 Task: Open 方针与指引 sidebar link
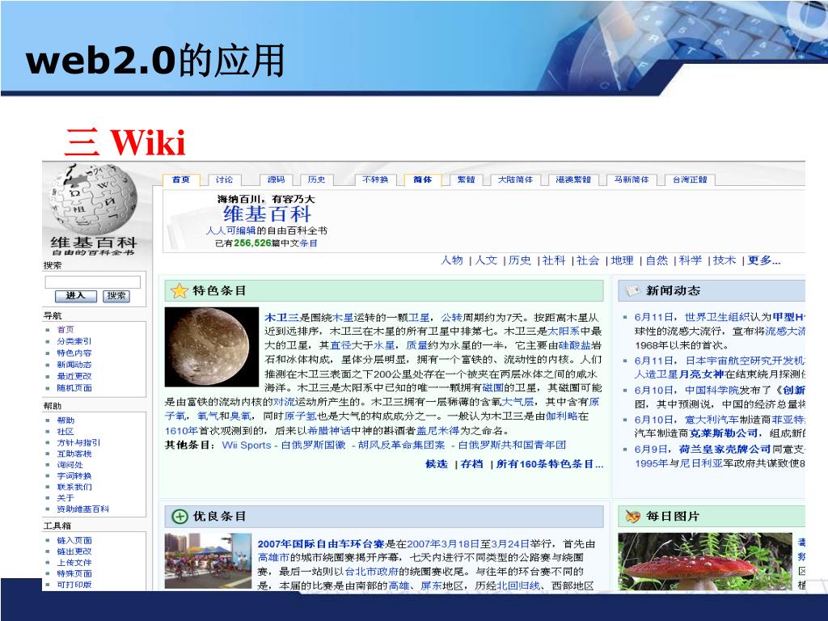(x=78, y=442)
